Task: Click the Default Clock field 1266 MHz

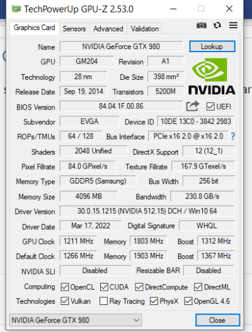Action: click(x=78, y=256)
